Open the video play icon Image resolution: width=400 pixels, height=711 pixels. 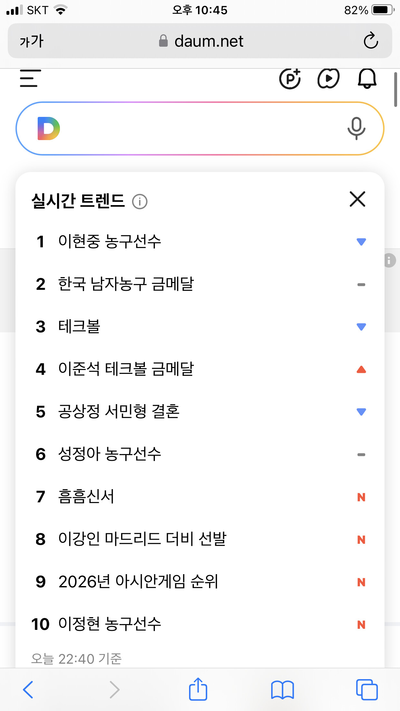(x=329, y=78)
